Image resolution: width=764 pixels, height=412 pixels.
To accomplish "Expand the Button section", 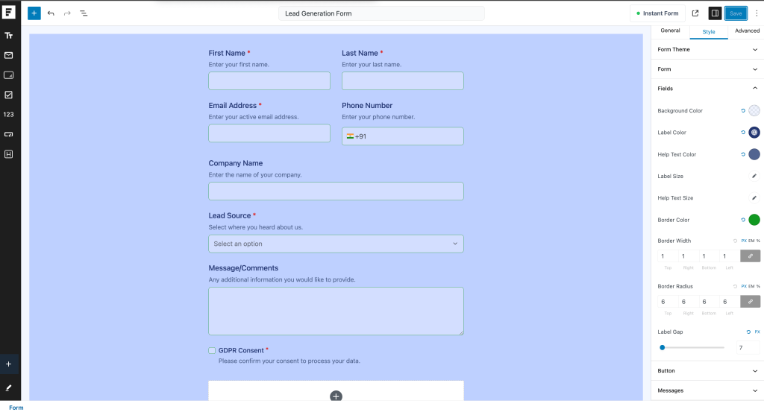I will point(707,371).
